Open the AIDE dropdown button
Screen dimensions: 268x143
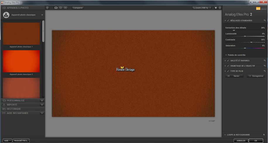pyautogui.click(x=7, y=141)
